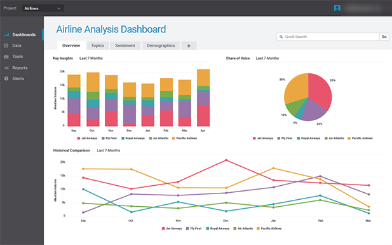Toggle Jet Airways in the bar chart legend

[87, 138]
